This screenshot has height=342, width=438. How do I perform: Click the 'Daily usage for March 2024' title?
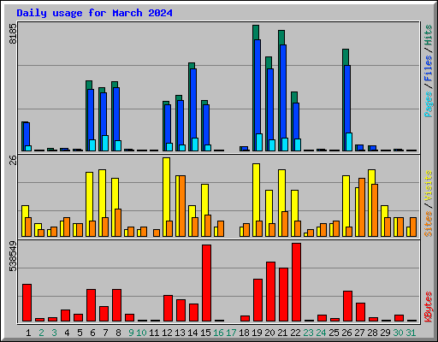point(94,13)
